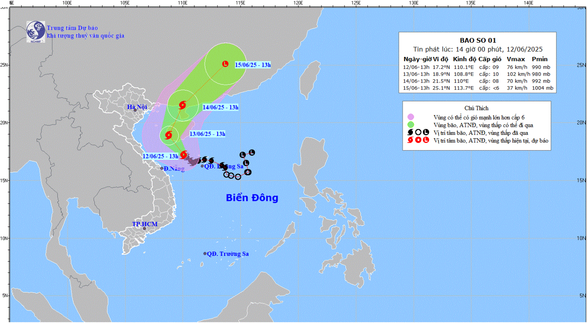This screenshot has width=587, height=323.
Task: Click the Cấp gió column header
Action: coord(490,59)
